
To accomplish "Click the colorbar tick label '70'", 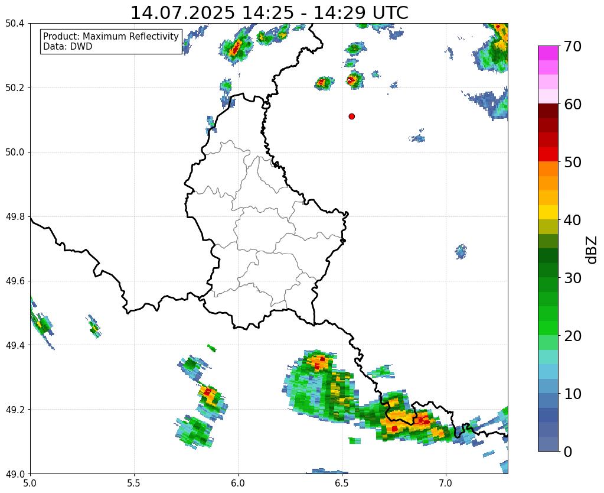I will [573, 46].
